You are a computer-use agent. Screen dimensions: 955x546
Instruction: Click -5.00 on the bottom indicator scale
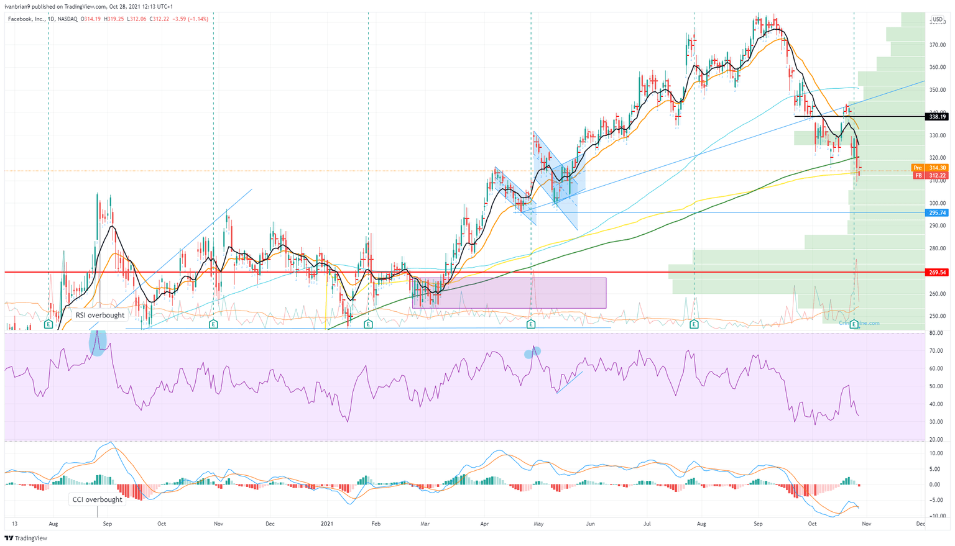[x=937, y=500]
